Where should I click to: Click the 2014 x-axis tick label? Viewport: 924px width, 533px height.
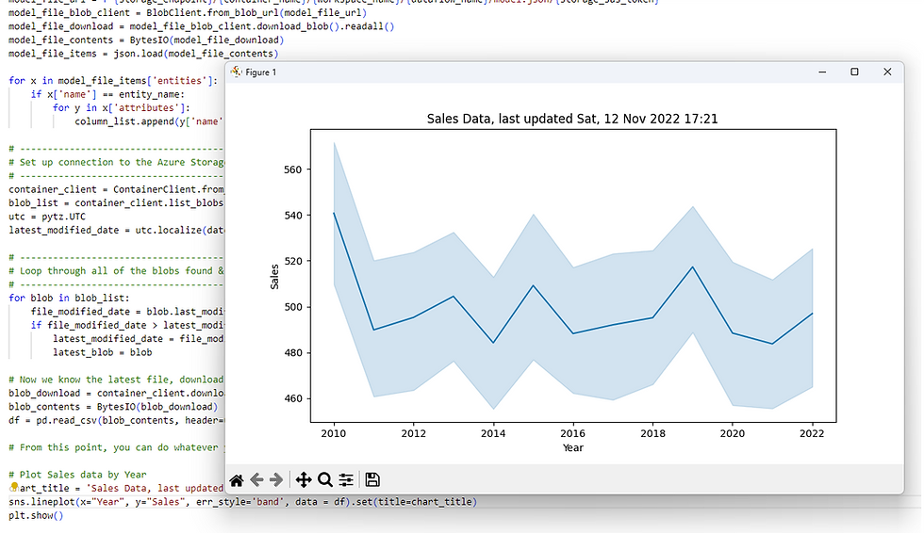(493, 433)
